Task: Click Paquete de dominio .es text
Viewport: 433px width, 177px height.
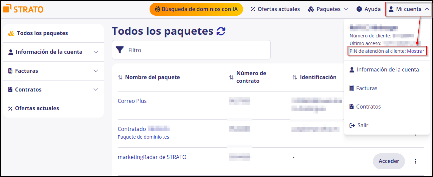Action: click(144, 137)
